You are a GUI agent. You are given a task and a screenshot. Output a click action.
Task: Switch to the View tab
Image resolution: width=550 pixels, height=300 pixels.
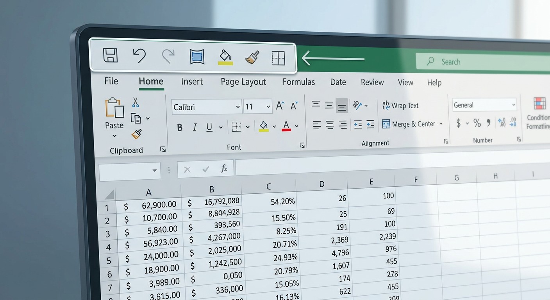(x=405, y=82)
